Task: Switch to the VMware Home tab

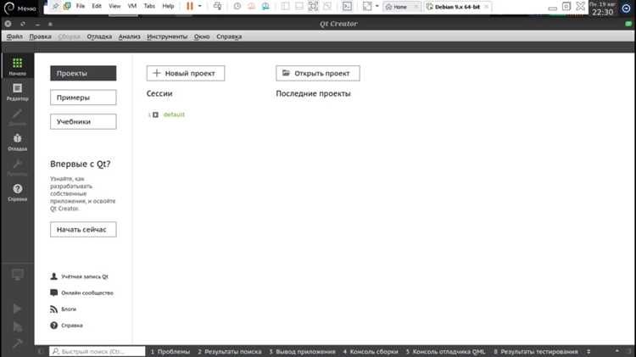Action: [402, 7]
